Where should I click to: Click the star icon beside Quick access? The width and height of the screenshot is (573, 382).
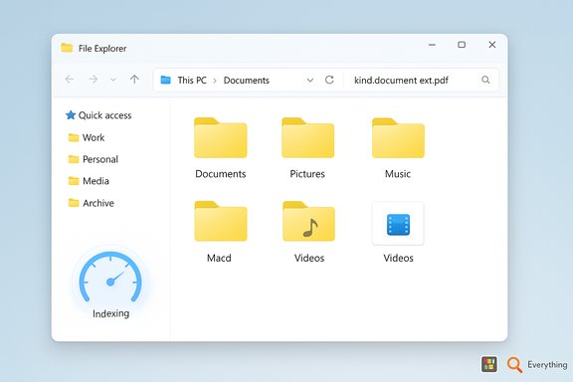[71, 115]
